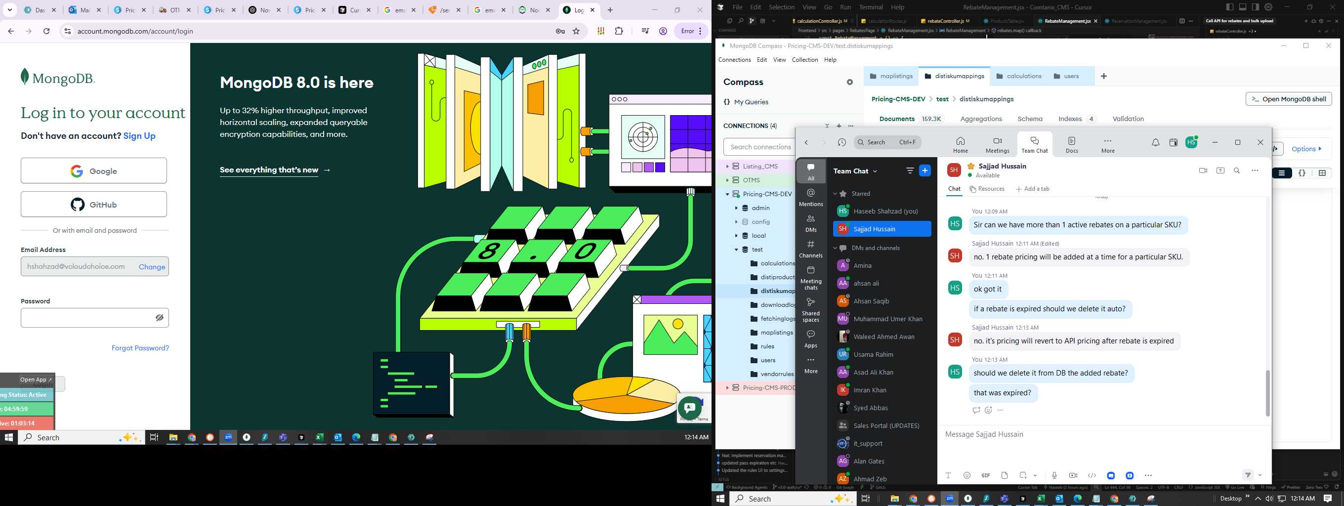The width and height of the screenshot is (1344, 506).
Task: Insert code snippet in message toolbar
Action: [x=1092, y=475]
